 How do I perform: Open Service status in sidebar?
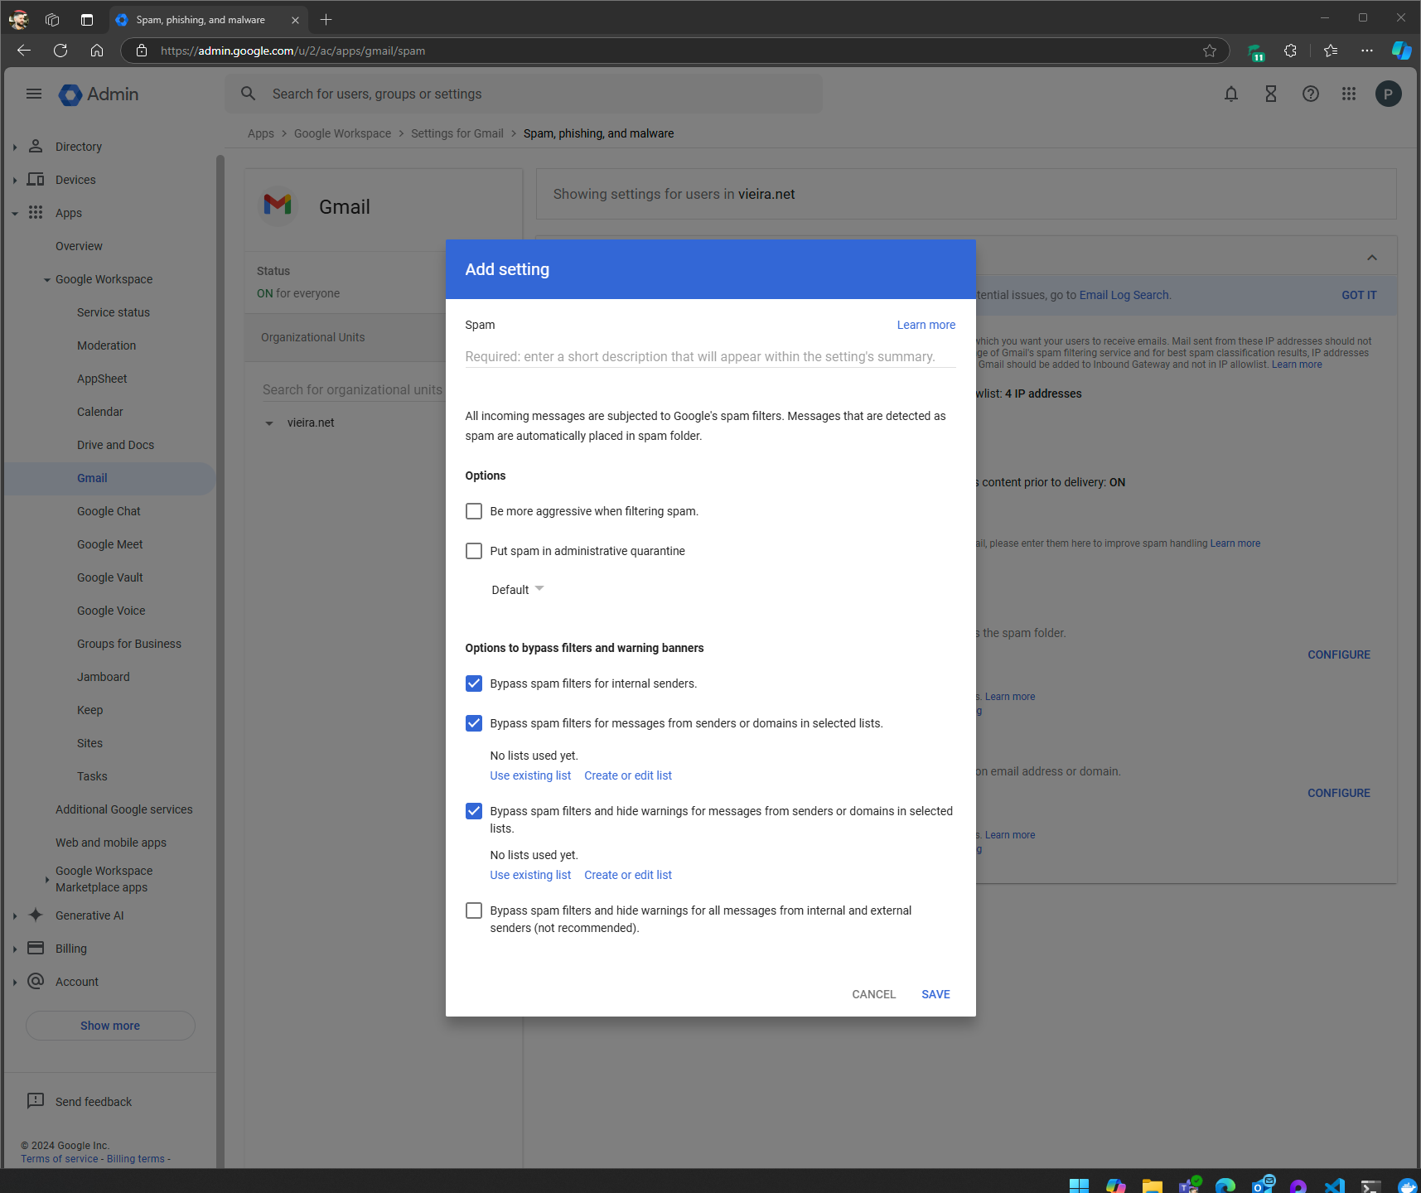[x=114, y=312]
